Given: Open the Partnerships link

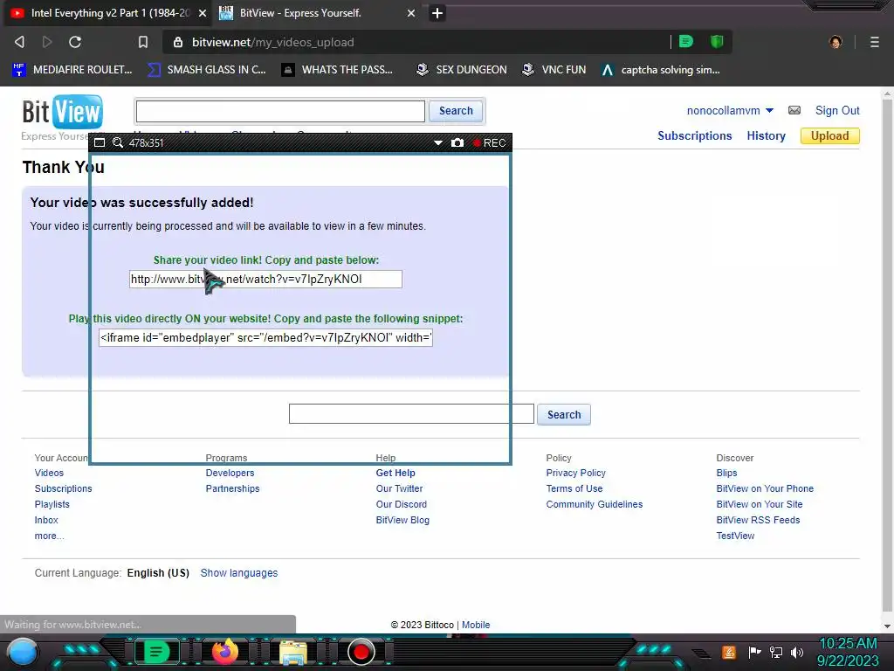Looking at the screenshot, I should click(232, 489).
